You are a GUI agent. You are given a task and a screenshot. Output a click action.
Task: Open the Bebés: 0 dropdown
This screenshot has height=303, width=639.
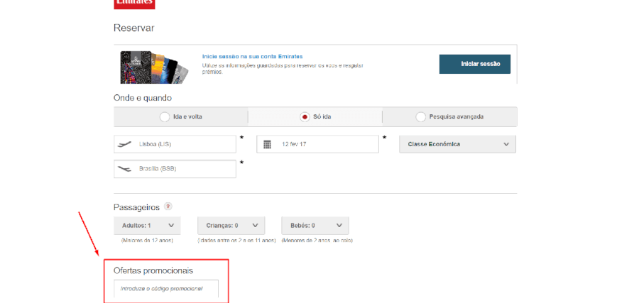pos(315,225)
